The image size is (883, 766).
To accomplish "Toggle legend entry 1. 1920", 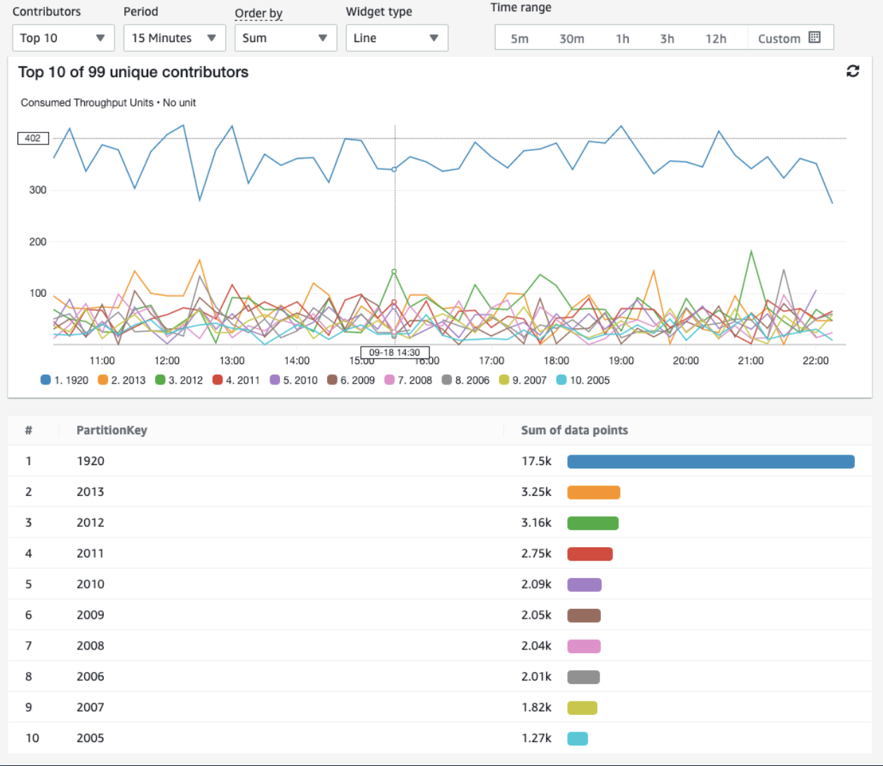I will pos(65,380).
